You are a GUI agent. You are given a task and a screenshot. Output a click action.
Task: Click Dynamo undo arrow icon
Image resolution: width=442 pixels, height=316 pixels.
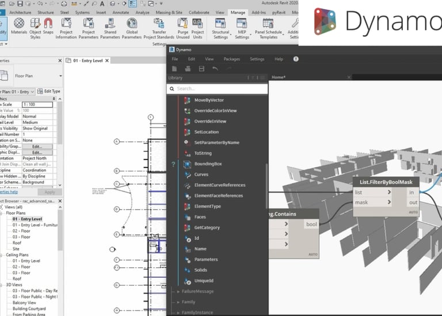(x=215, y=69)
